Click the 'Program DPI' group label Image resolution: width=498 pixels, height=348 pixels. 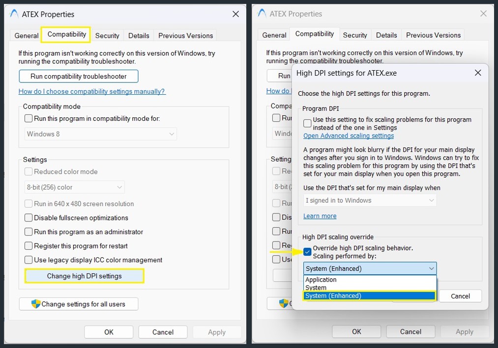[x=321, y=108]
